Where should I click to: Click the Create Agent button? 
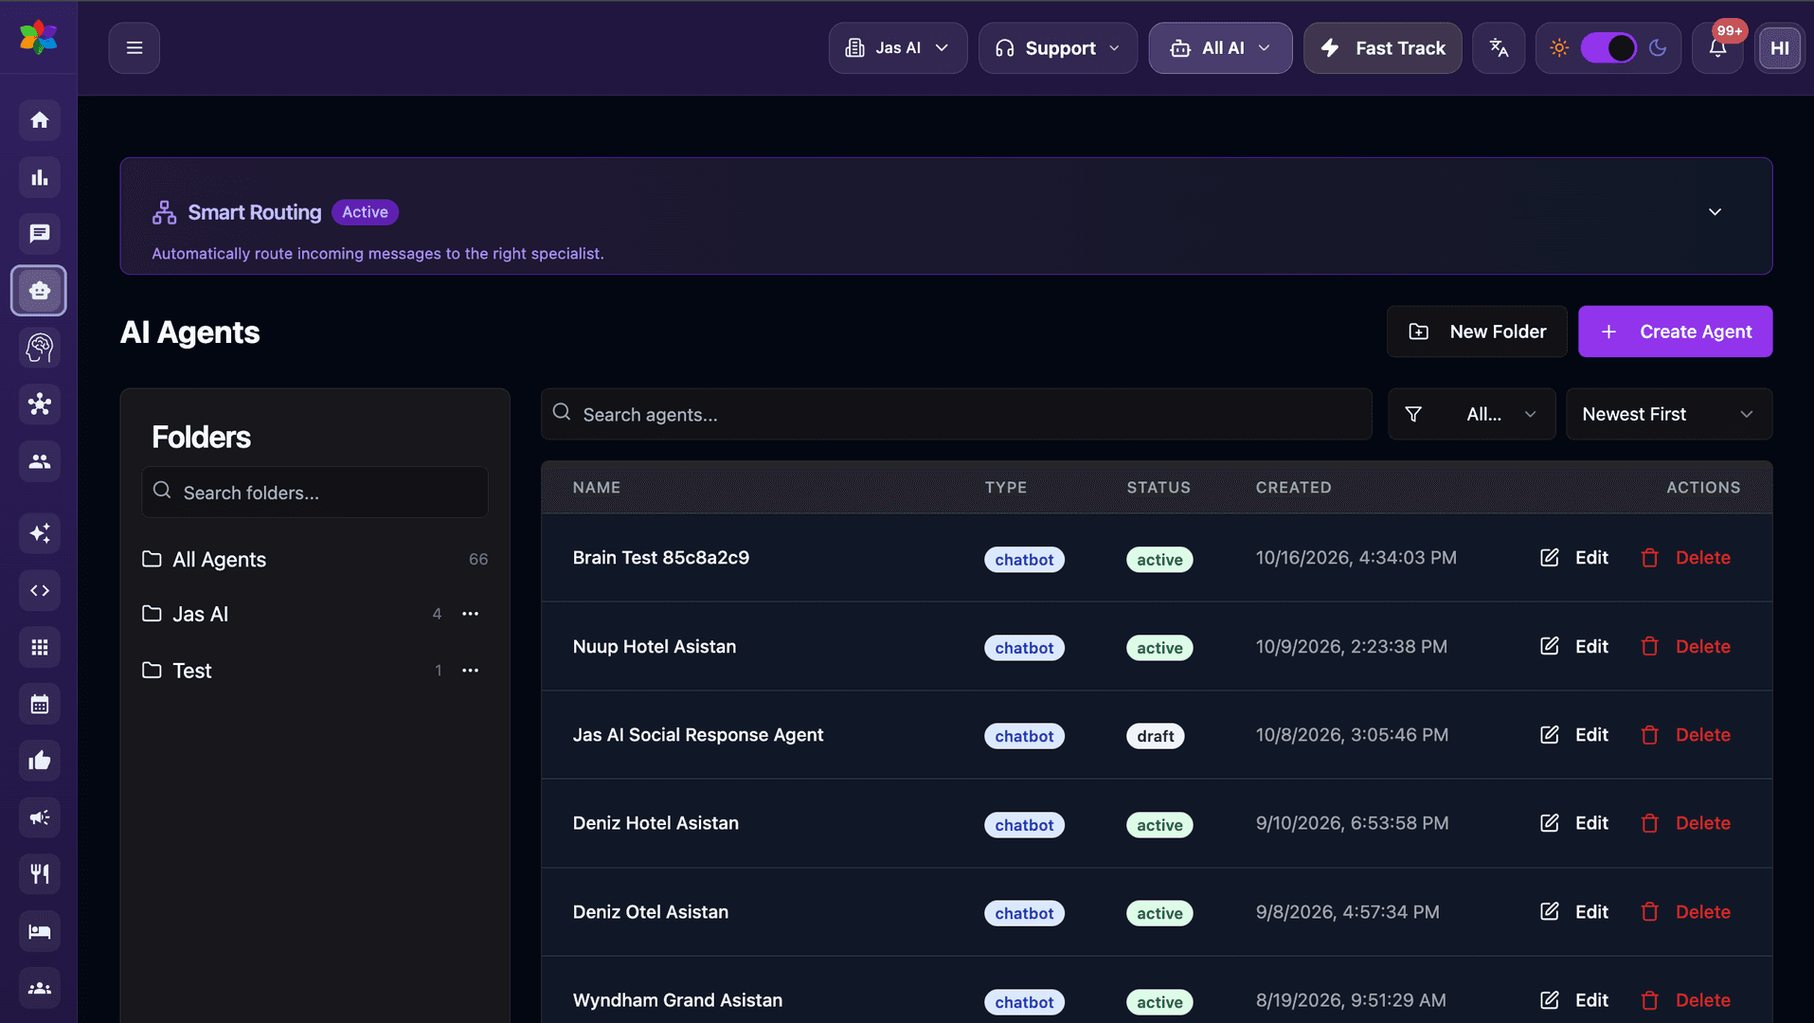click(x=1675, y=332)
